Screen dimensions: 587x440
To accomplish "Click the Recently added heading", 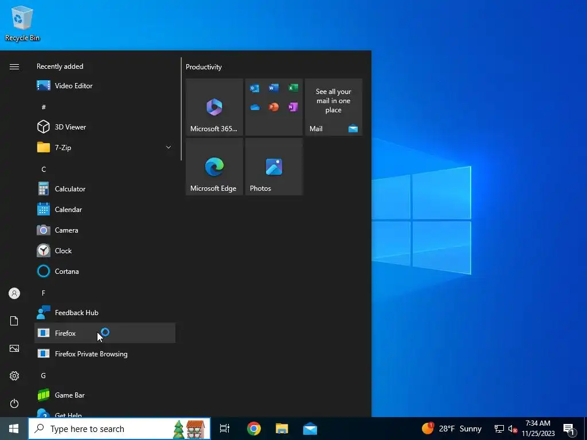I will (60, 66).
